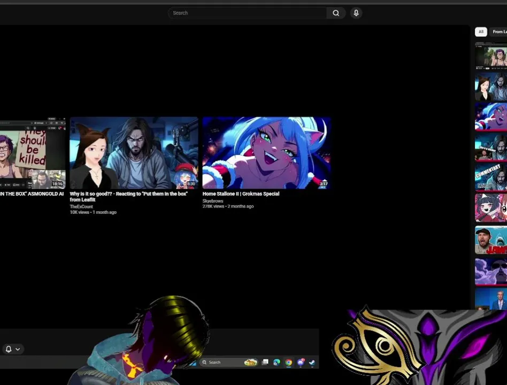Viewport: 507px width, 385px height.
Task: Open the TheExCount channel link
Action: (x=81, y=206)
